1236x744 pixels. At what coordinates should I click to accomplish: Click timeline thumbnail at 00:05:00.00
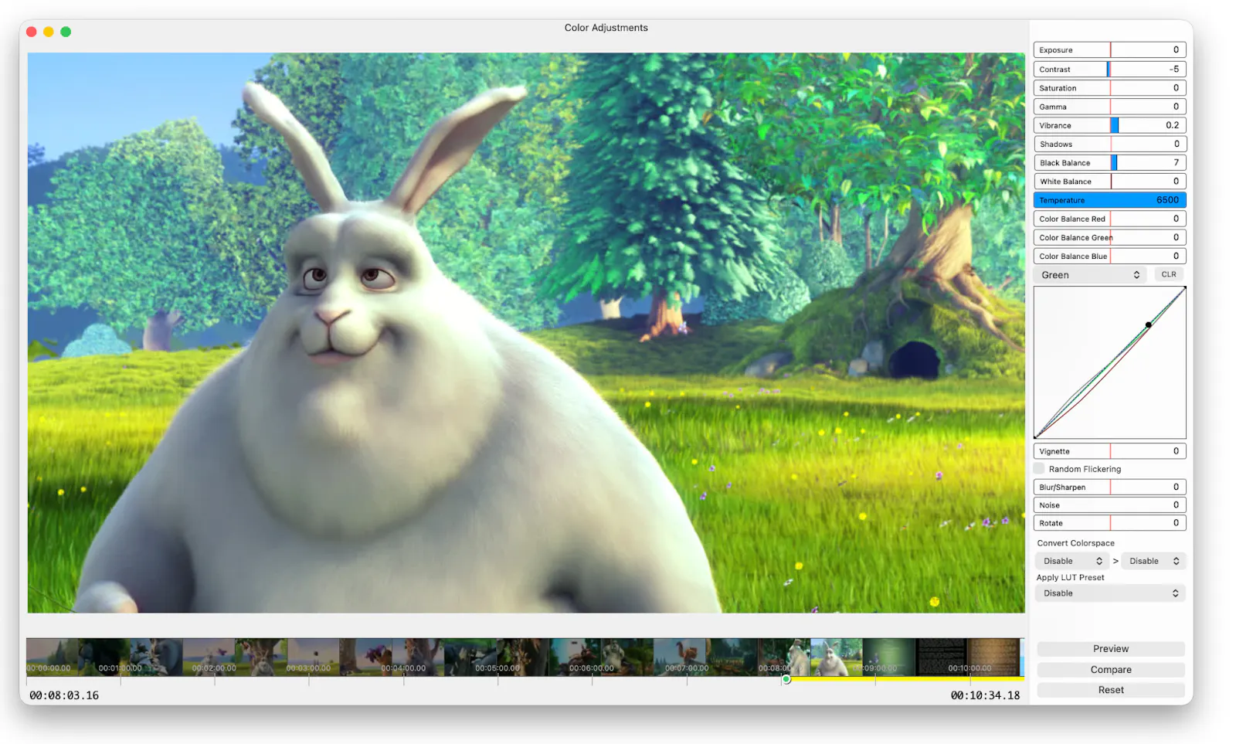pyautogui.click(x=497, y=657)
